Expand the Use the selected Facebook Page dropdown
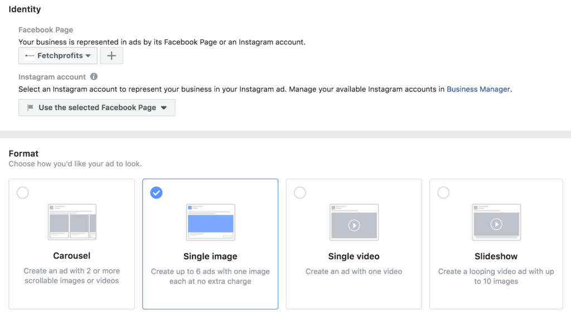The height and width of the screenshot is (315, 571). (x=97, y=107)
